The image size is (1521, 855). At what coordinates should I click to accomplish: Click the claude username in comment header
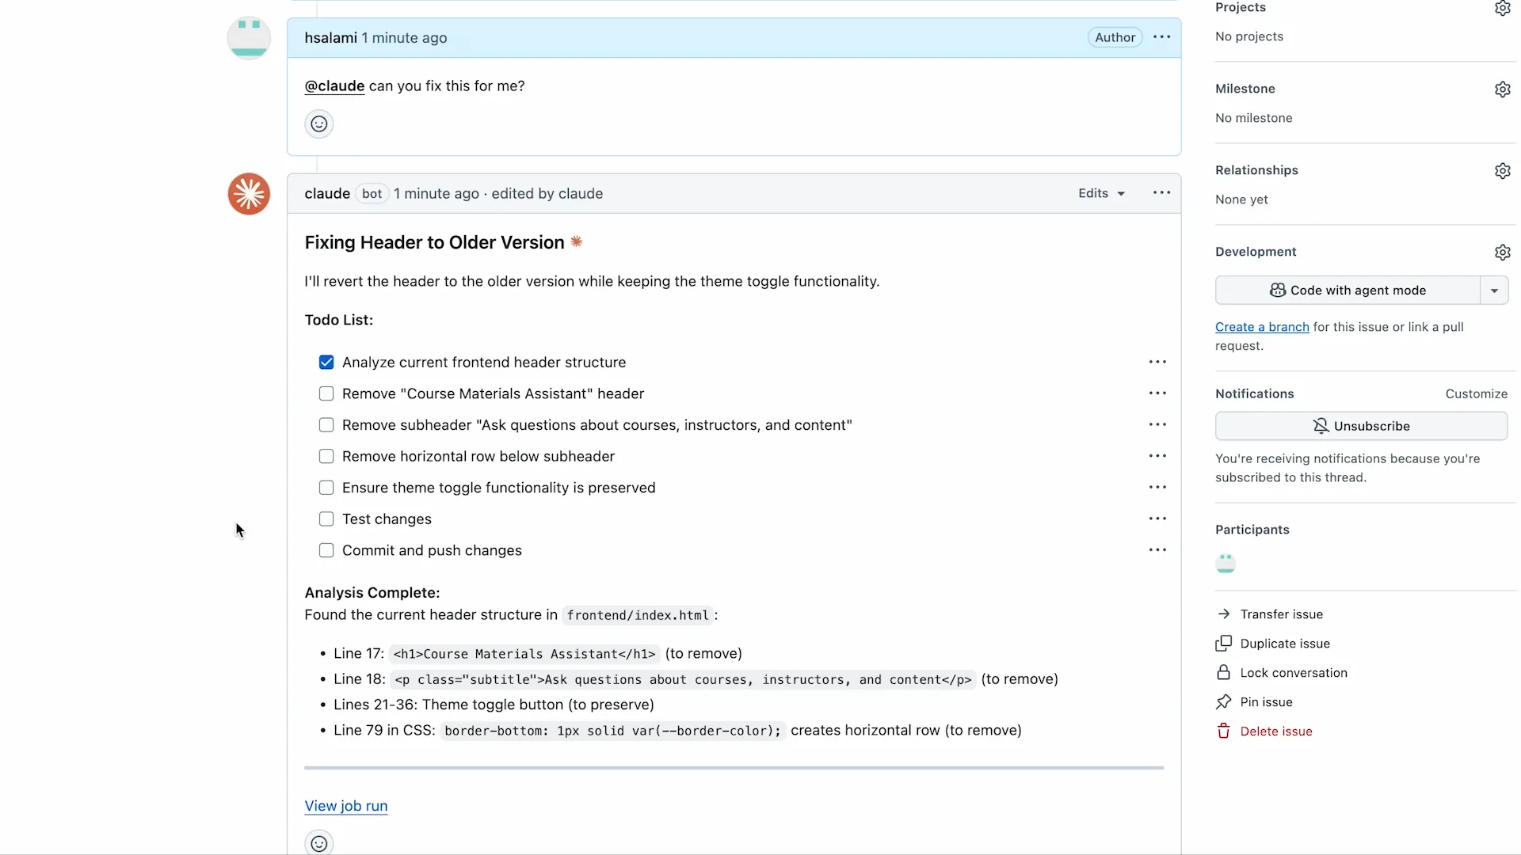[327, 194]
